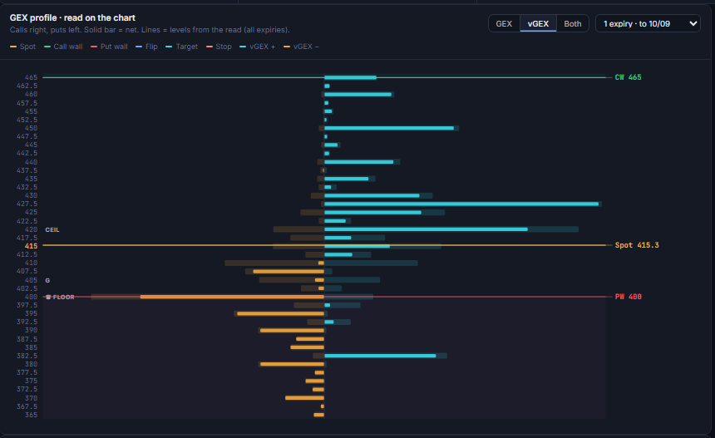
Task: Select the vGEX view tab
Action: (x=538, y=24)
